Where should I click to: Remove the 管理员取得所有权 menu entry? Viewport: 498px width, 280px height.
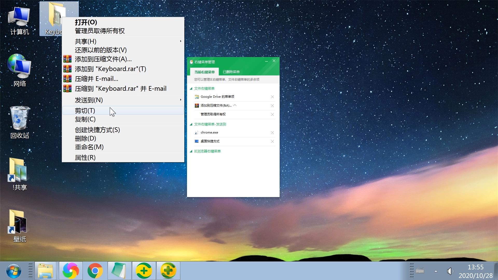pos(272,115)
